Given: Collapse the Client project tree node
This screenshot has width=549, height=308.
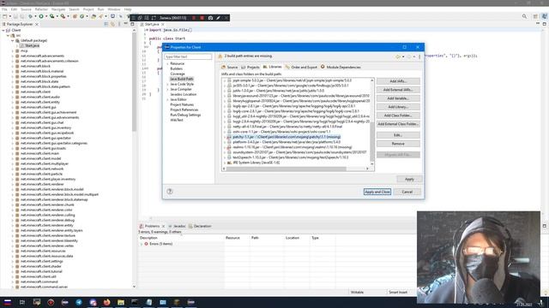Looking at the screenshot, I should (x=3, y=31).
